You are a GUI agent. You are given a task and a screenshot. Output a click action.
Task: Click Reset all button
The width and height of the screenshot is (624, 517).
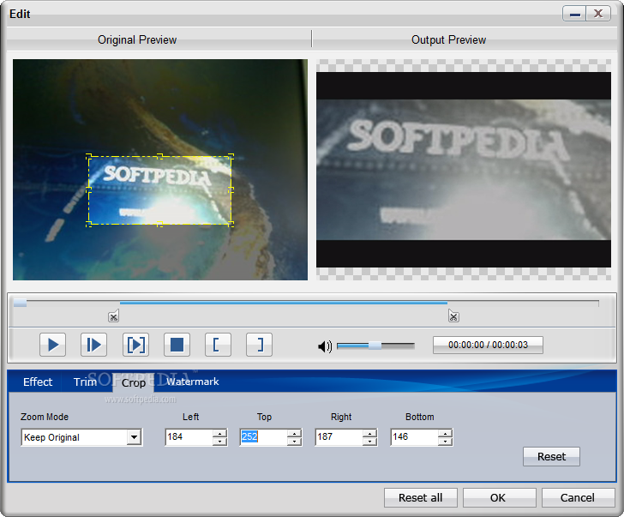click(x=420, y=498)
